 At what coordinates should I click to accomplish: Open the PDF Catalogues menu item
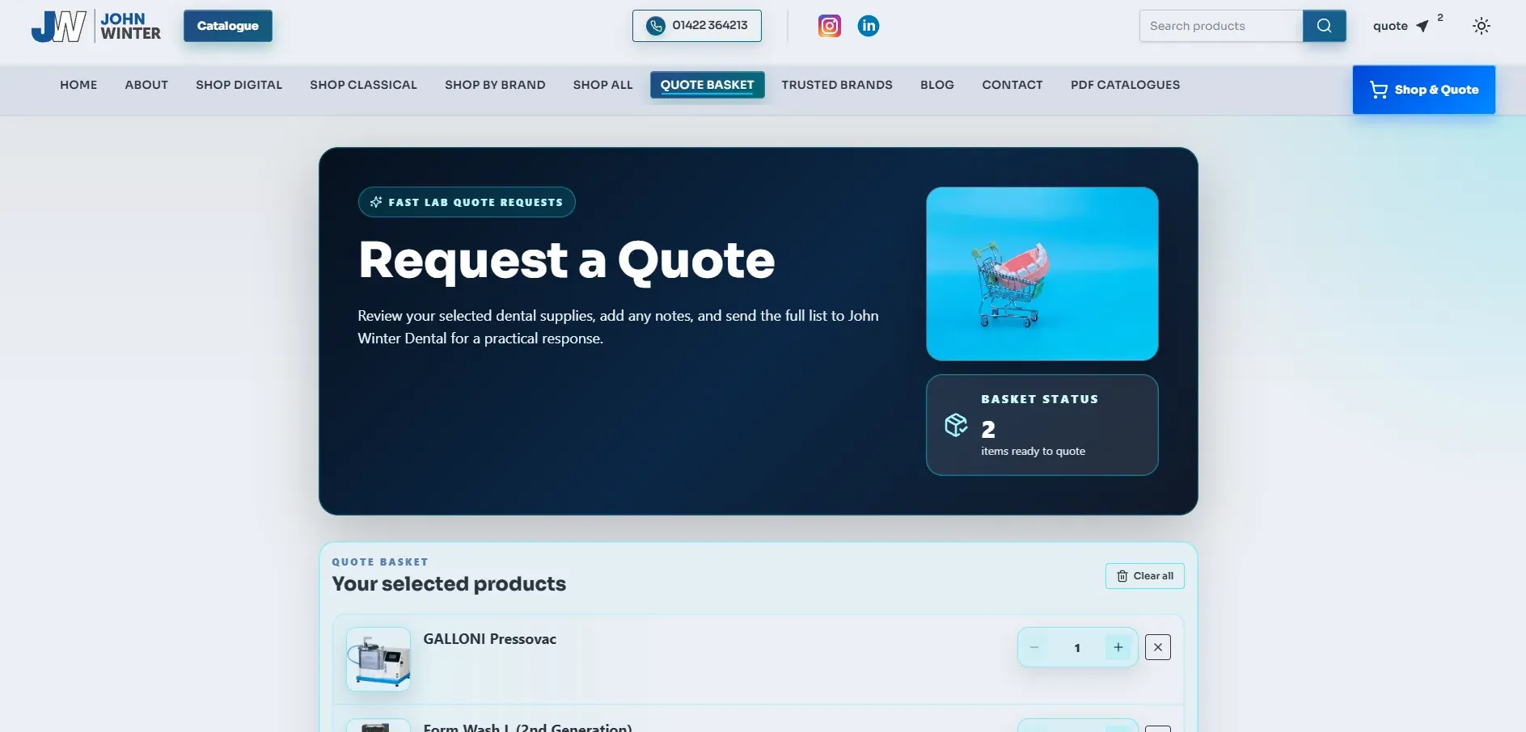(x=1125, y=85)
